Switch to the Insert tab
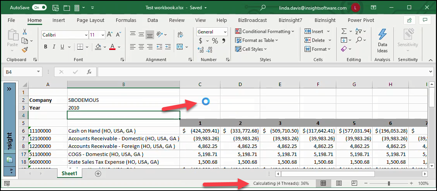 pos(59,20)
